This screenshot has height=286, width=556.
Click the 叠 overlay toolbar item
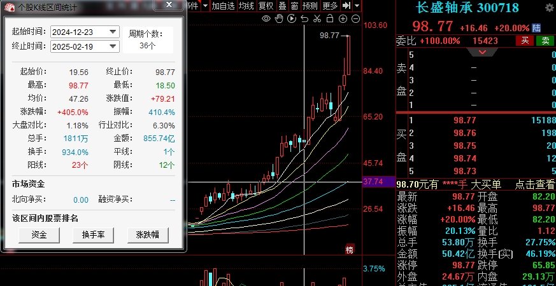[282, 6]
